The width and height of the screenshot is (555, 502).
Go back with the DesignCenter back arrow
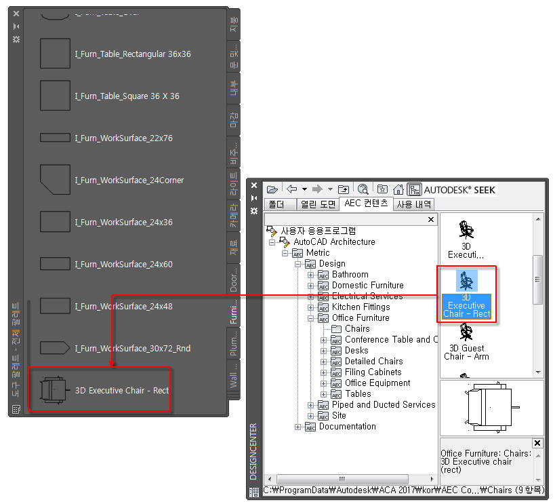(x=291, y=189)
